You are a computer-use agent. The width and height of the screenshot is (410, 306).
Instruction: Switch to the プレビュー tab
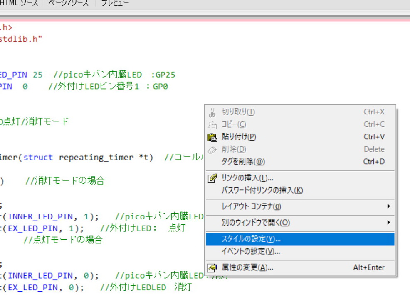tap(115, 3)
